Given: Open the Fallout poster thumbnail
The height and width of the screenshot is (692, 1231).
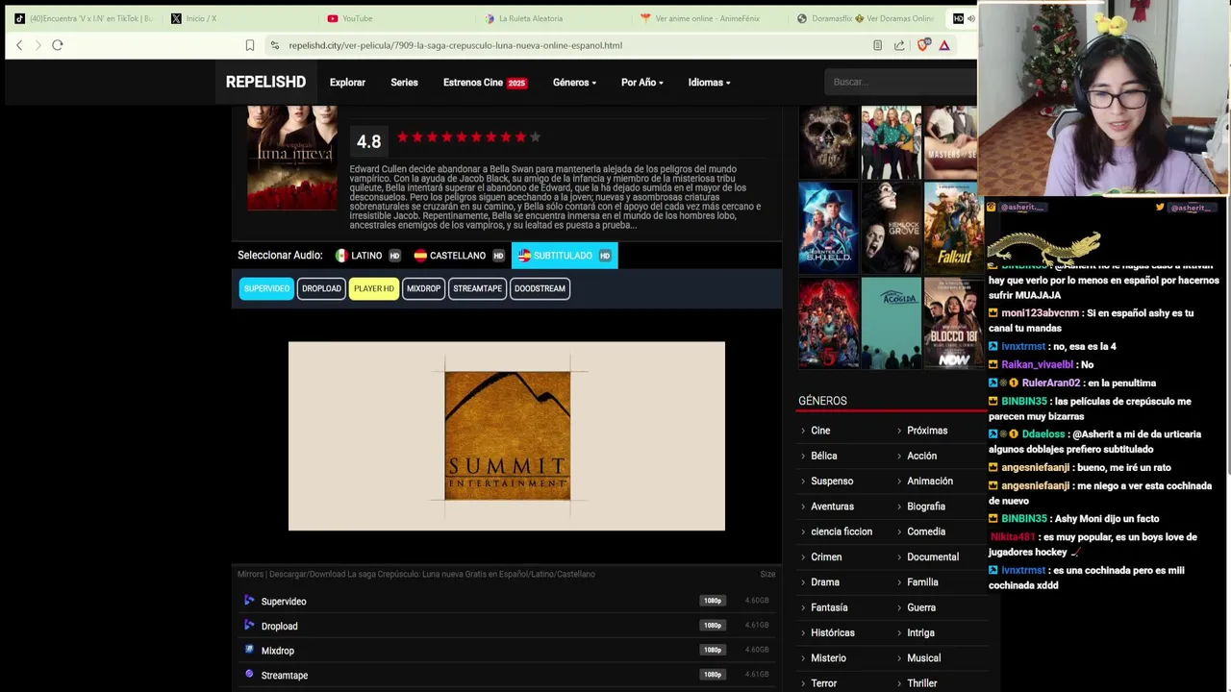Looking at the screenshot, I should pos(953,228).
